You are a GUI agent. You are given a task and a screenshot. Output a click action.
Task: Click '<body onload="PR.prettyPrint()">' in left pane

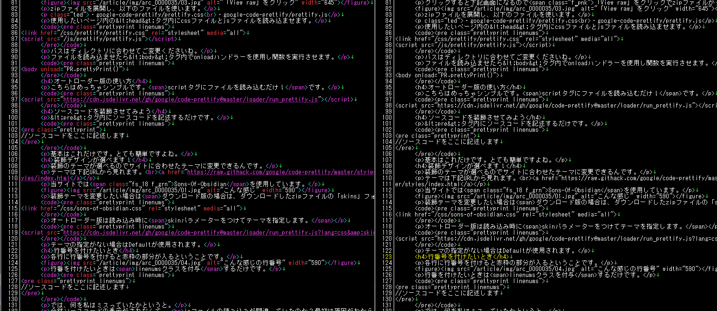tap(75, 69)
